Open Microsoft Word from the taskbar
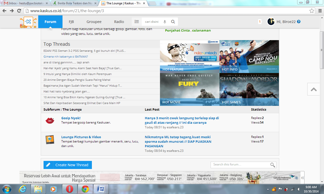Screen dimensions: 324x194 coord(101,189)
